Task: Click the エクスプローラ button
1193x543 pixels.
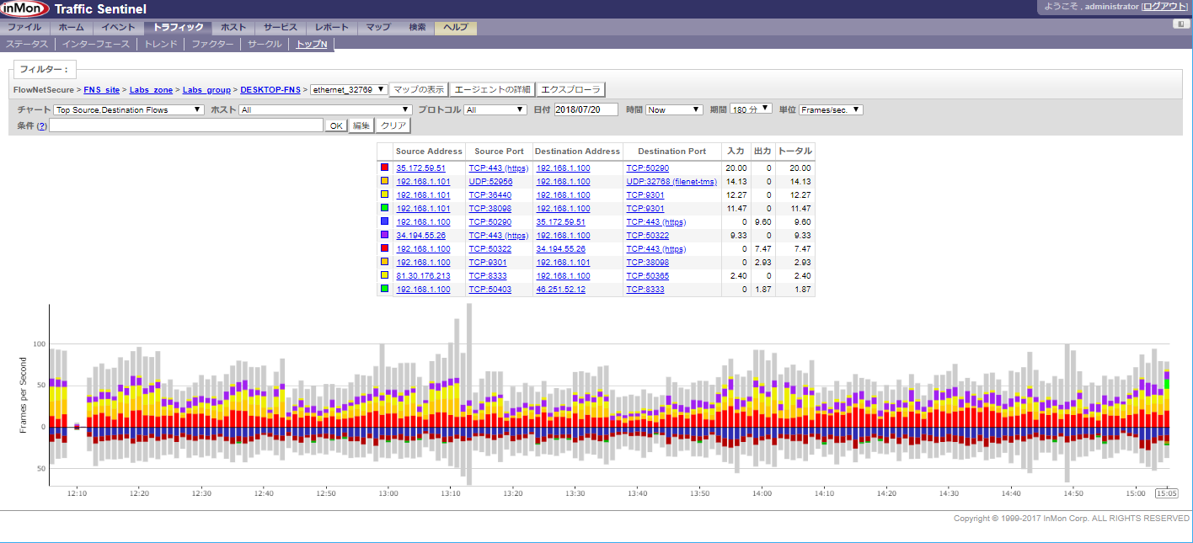Action: (570, 89)
